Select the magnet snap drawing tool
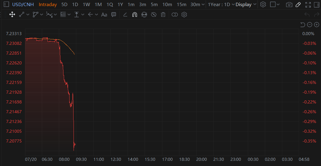The width and height of the screenshot is (321, 166). (135, 15)
